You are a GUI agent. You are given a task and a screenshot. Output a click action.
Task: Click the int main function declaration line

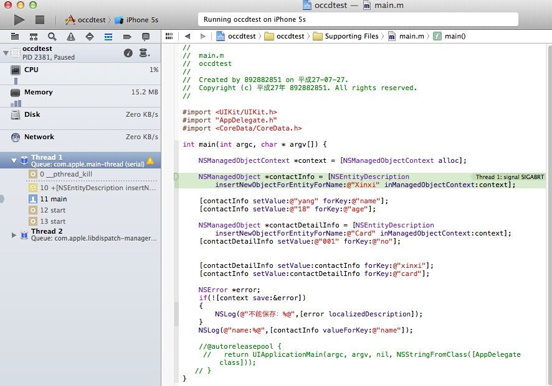255,144
